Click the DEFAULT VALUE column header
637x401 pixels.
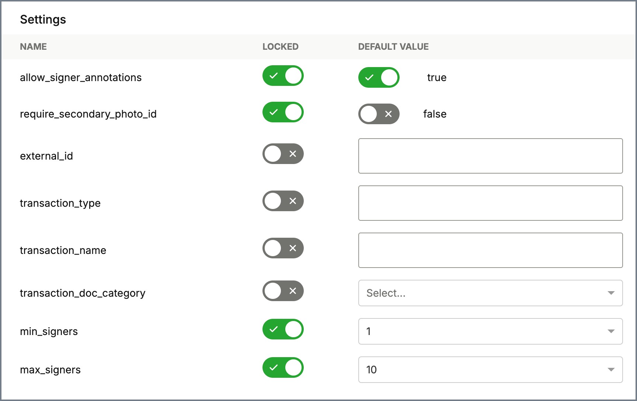tap(393, 47)
